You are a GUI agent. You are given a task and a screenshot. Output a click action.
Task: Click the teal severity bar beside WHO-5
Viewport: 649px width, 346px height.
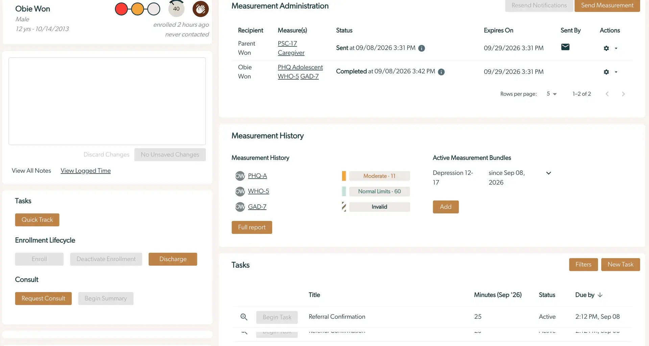point(344,191)
